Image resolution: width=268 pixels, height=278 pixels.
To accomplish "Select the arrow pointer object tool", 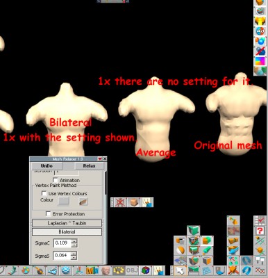I will tap(180, 270).
